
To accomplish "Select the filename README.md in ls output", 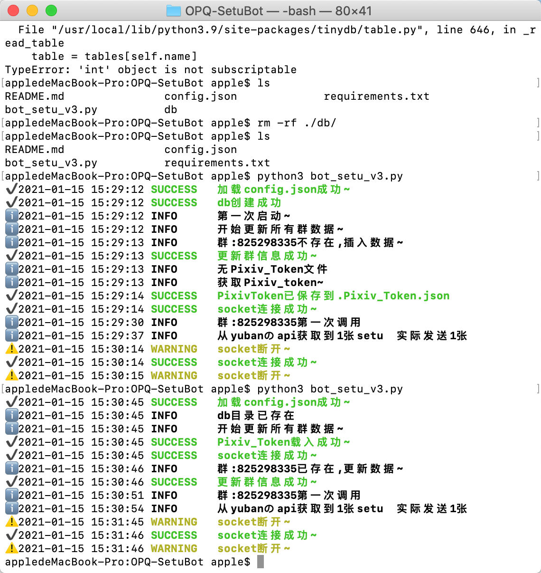I will [34, 96].
